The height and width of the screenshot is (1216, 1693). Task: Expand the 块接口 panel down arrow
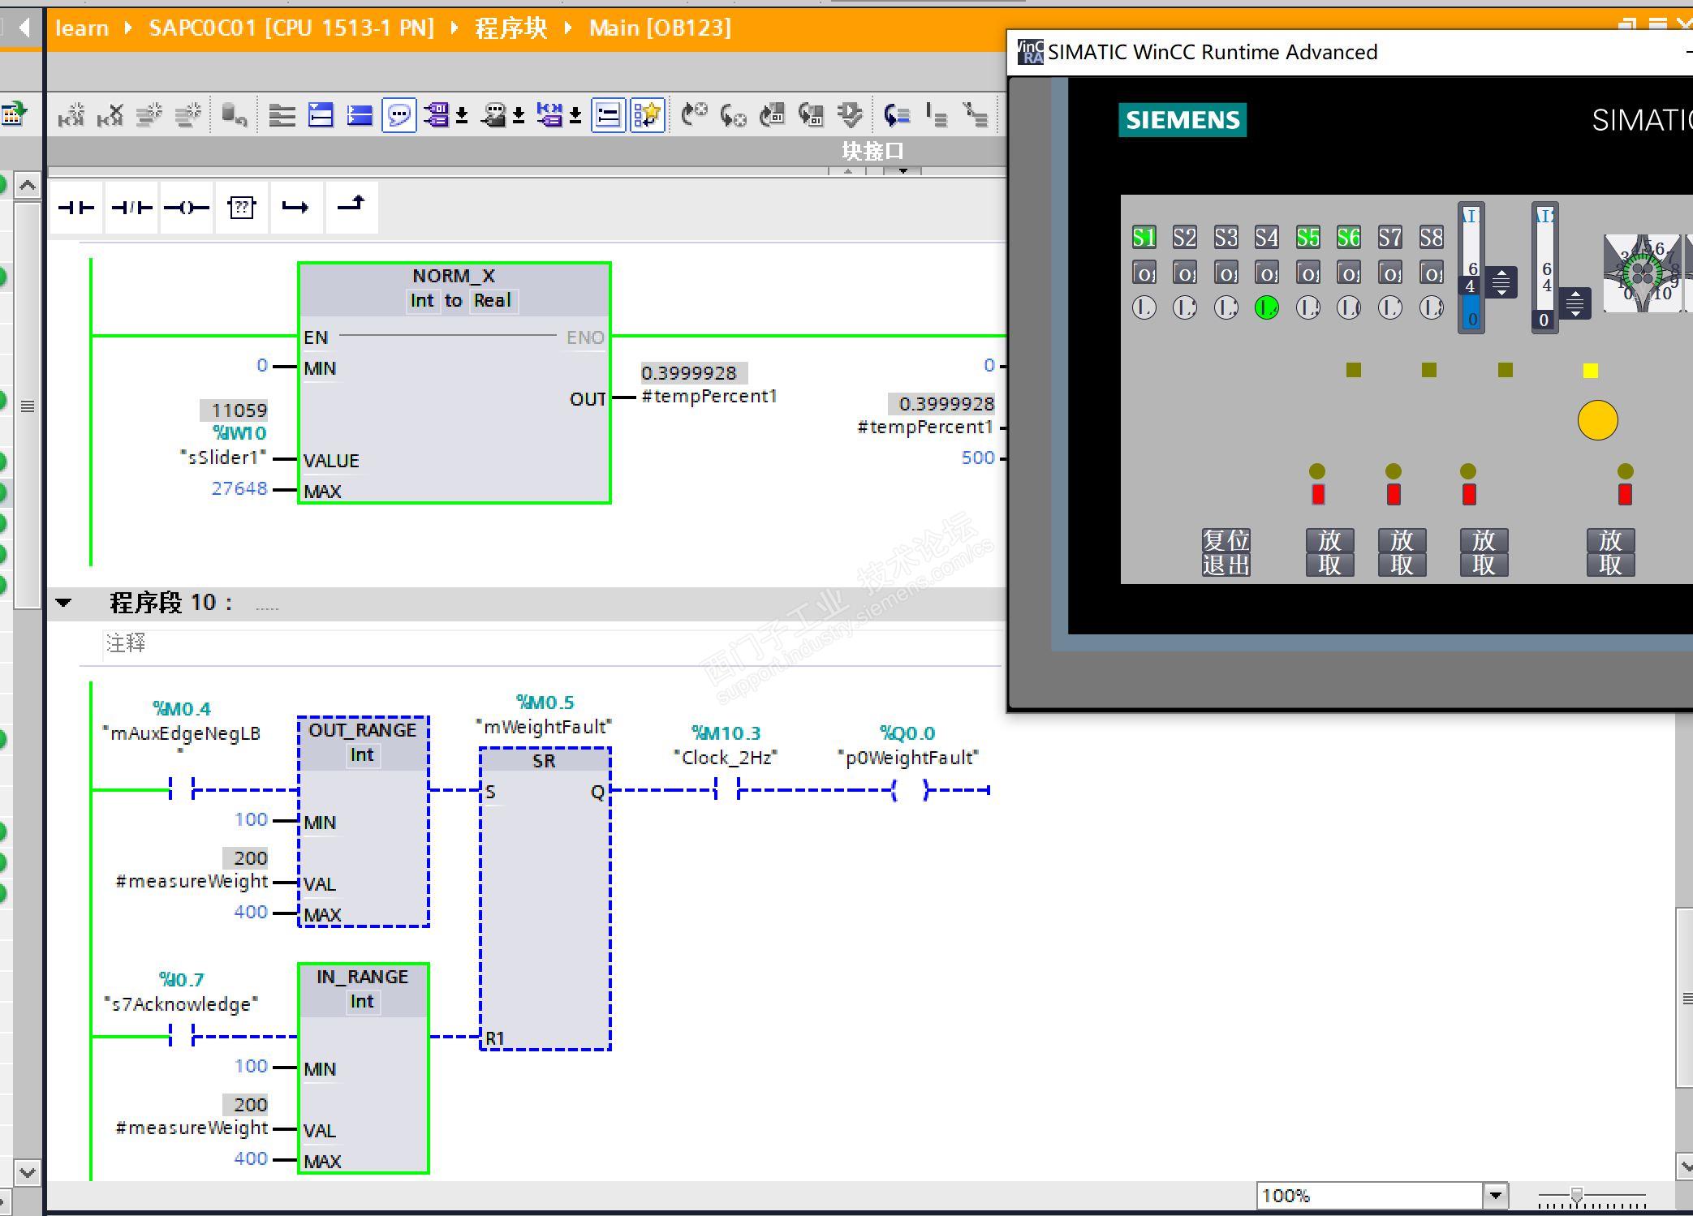click(x=903, y=170)
